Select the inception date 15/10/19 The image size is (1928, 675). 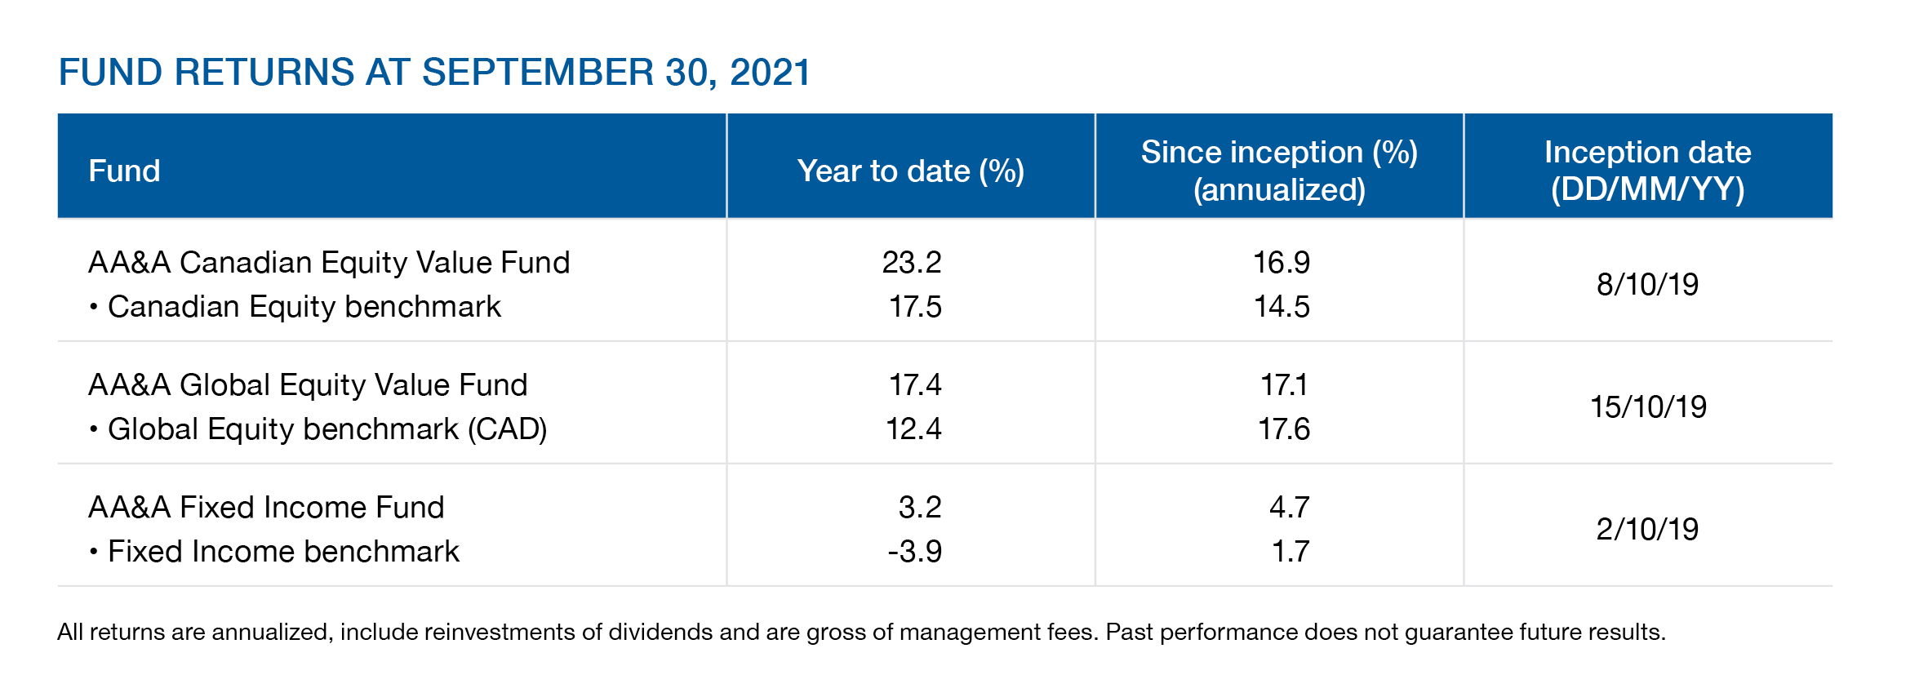click(1648, 407)
